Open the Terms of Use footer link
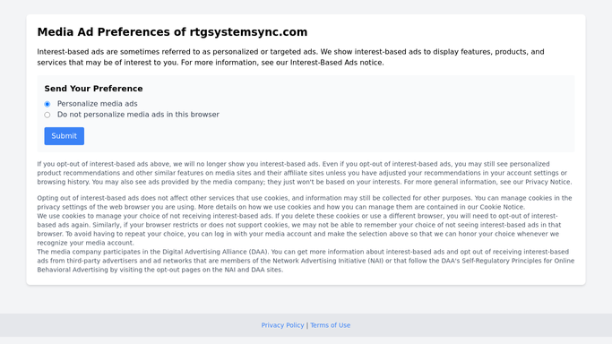 pyautogui.click(x=331, y=325)
